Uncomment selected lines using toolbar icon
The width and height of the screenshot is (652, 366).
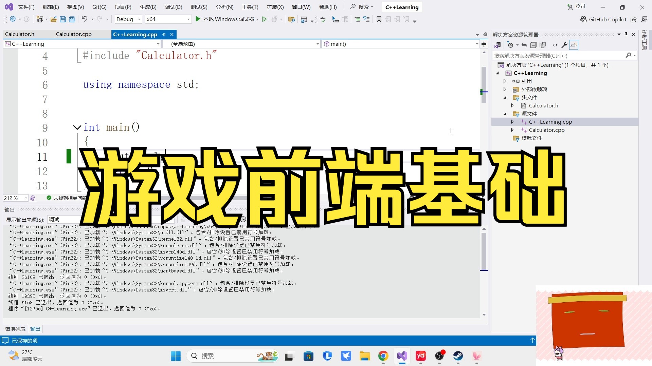tap(366, 19)
